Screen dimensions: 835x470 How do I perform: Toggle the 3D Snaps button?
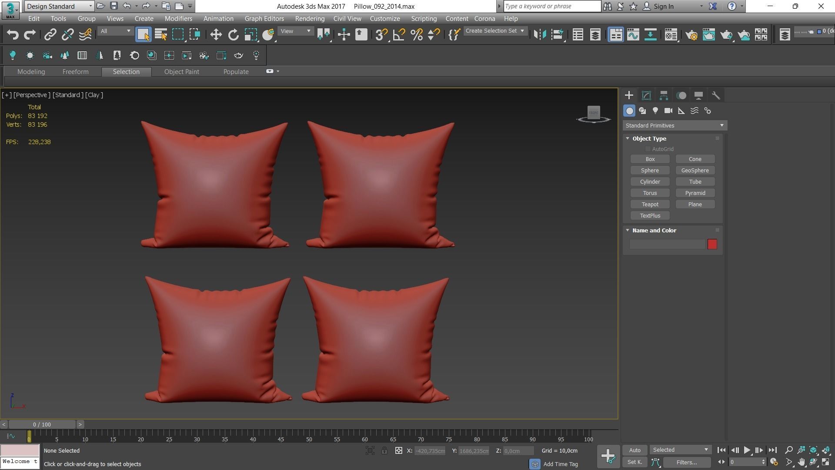click(x=381, y=35)
